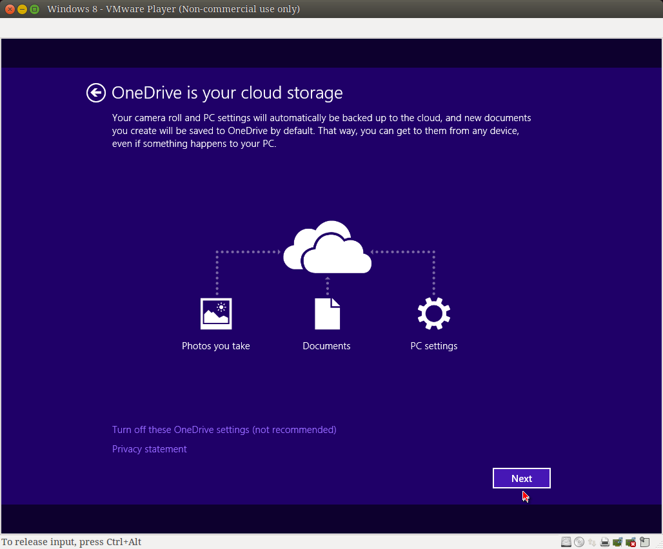Click VMware printer status icon
The width and height of the screenshot is (663, 549).
point(605,542)
